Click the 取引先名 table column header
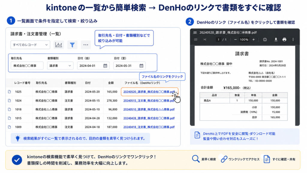This screenshot has height=173, width=307. pyautogui.click(x=41, y=83)
